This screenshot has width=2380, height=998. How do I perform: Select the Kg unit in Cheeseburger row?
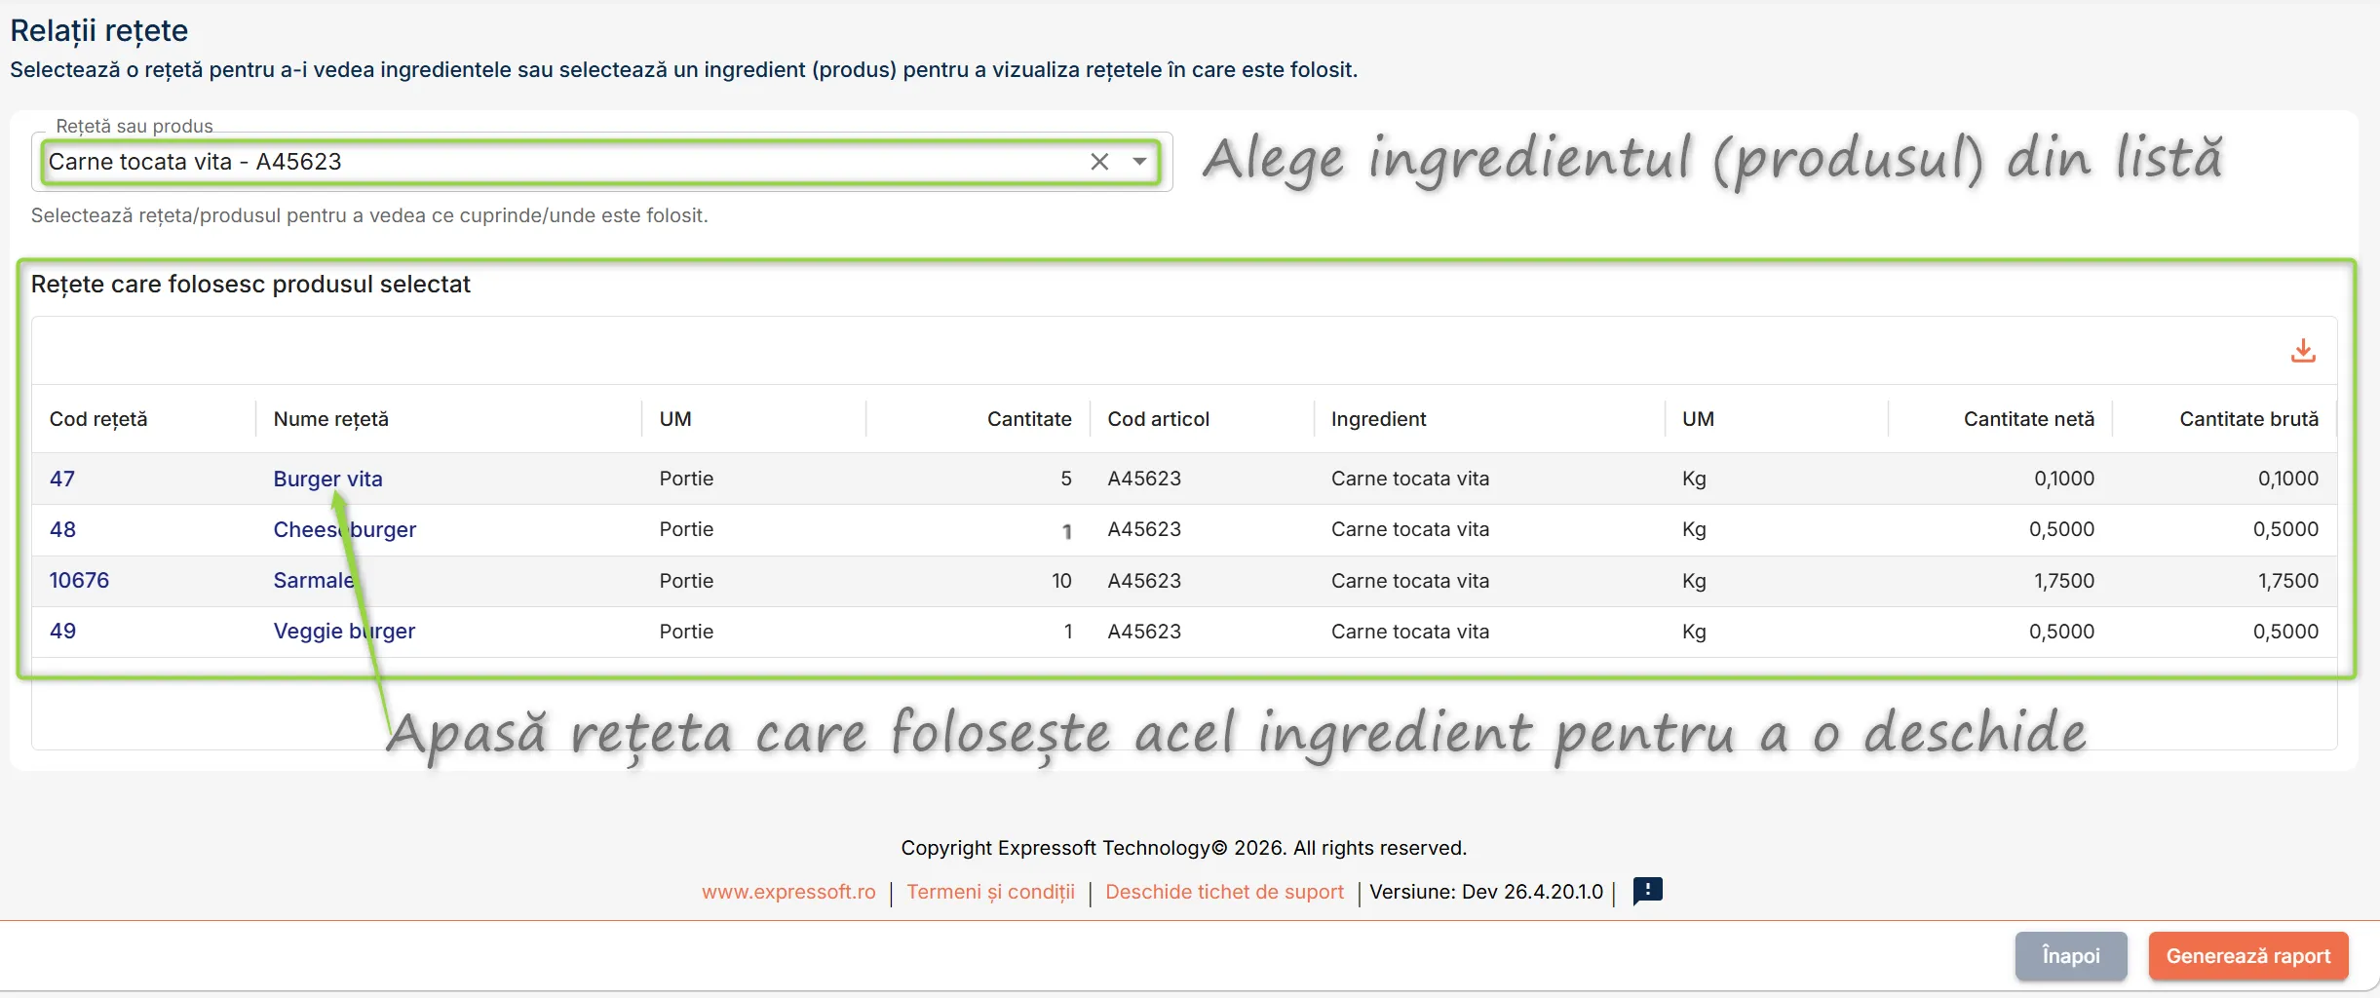click(x=1694, y=530)
